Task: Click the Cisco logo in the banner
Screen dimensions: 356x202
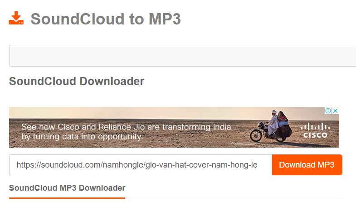Action: (x=315, y=130)
